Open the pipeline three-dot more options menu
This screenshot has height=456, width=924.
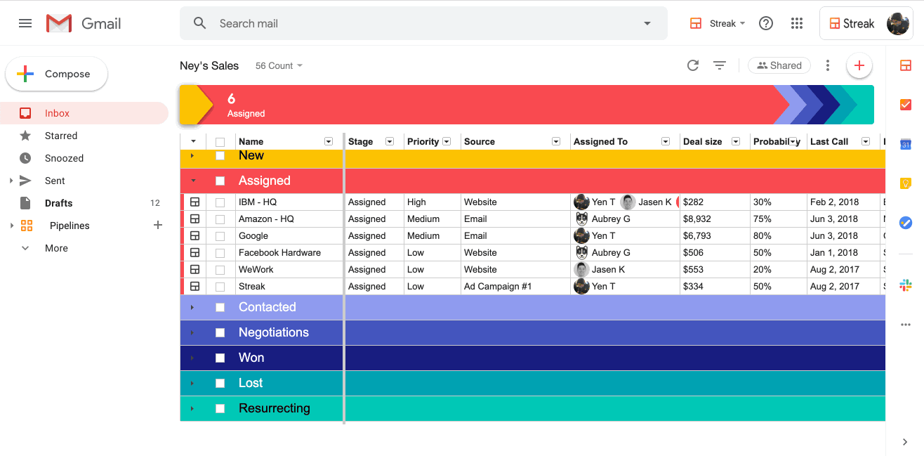pyautogui.click(x=828, y=65)
